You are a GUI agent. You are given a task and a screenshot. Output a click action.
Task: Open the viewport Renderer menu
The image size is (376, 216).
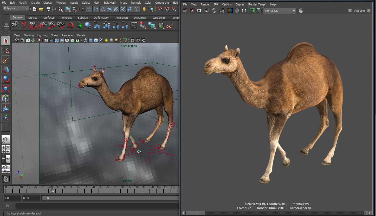click(x=67, y=35)
